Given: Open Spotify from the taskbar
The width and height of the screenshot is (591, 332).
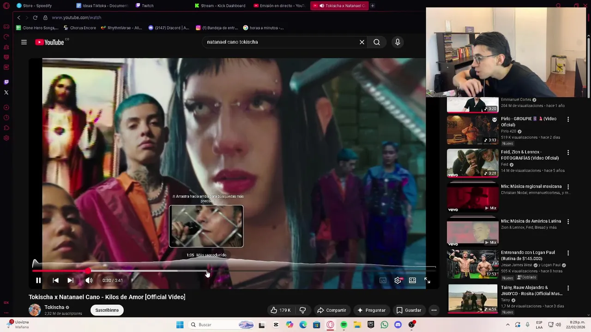Looking at the screenshot, I should point(344,325).
